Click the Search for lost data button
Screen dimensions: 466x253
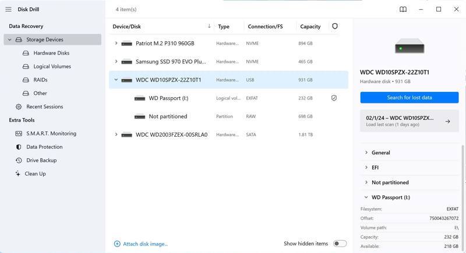click(409, 98)
